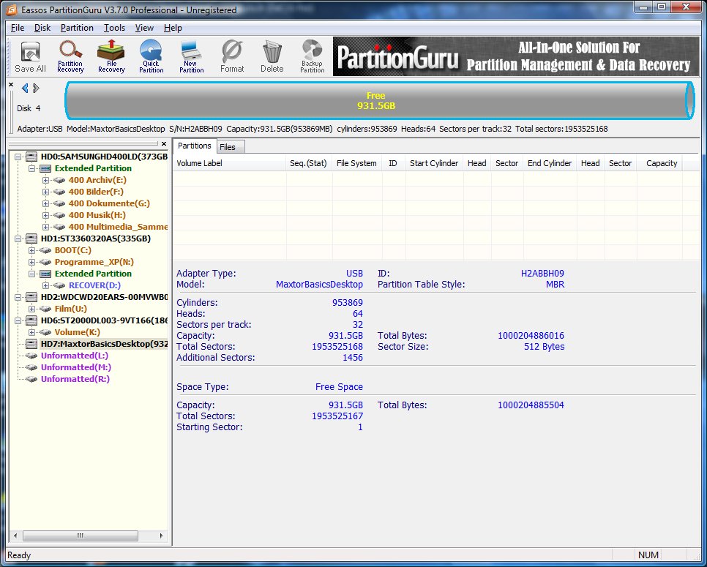This screenshot has width=707, height=567.
Task: Click HD0 SAMSUNG disk icon
Action: (31, 157)
